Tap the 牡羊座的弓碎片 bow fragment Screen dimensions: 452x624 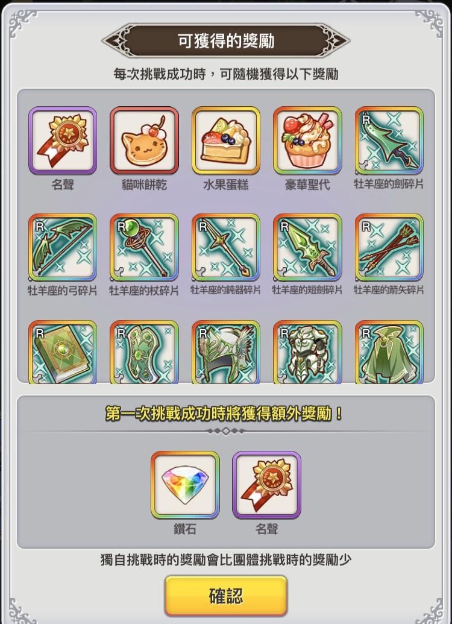63,248
